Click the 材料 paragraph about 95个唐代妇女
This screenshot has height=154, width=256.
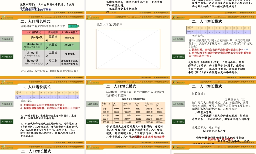coord(220,43)
